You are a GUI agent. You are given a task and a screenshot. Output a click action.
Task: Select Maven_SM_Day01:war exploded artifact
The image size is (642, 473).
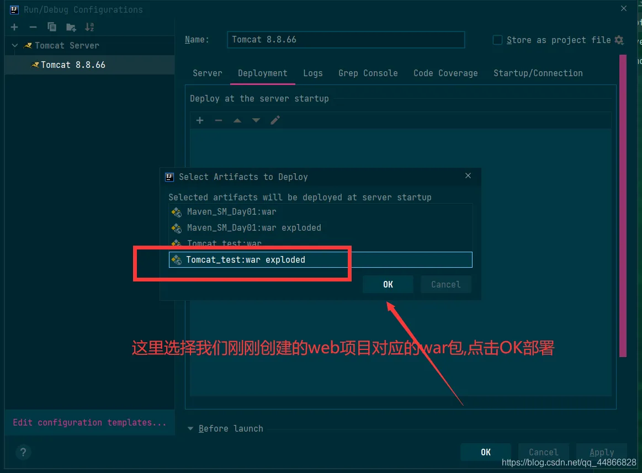coord(321,228)
